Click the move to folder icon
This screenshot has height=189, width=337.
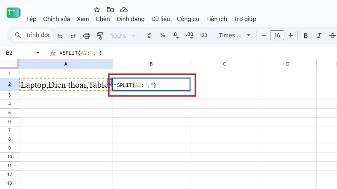pyautogui.click(x=110, y=10)
